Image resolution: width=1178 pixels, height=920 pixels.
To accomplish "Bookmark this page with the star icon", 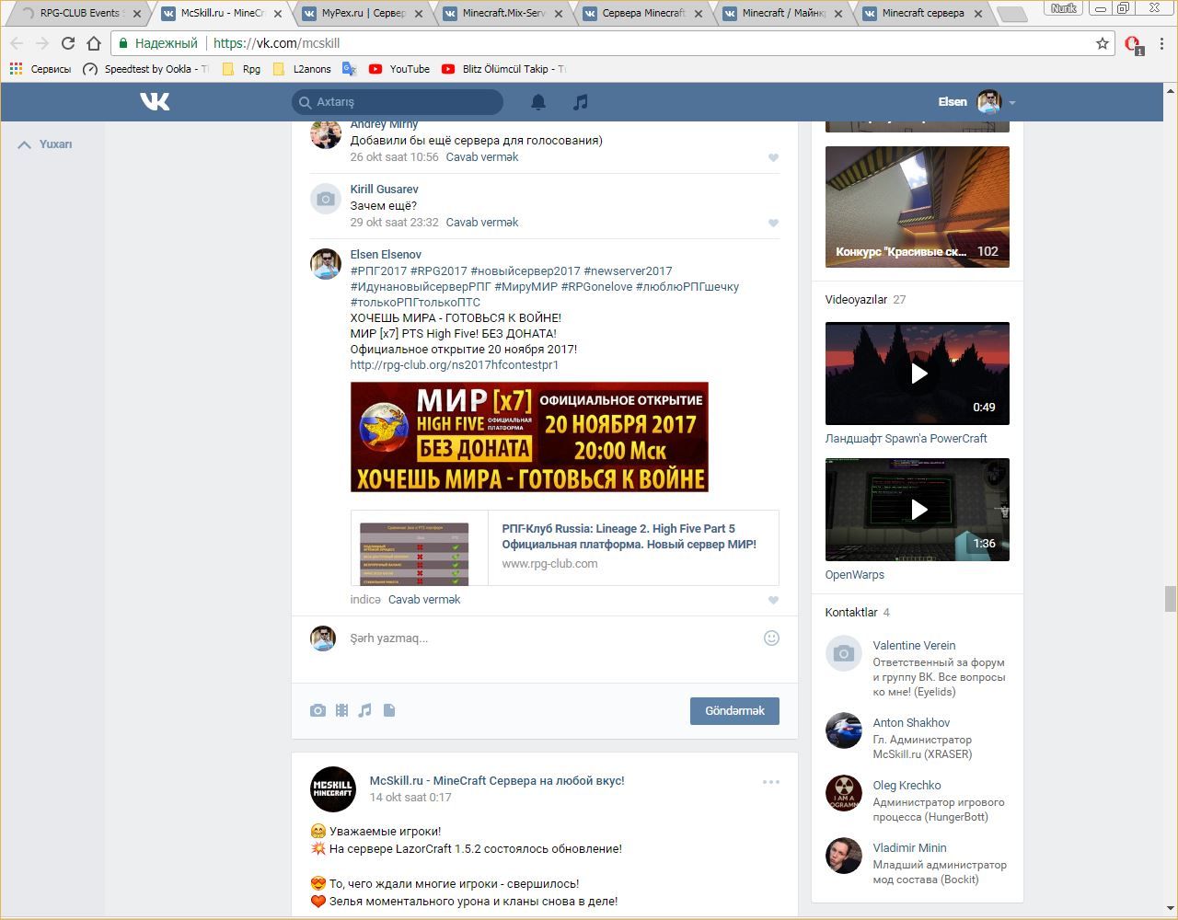I will point(1103,43).
